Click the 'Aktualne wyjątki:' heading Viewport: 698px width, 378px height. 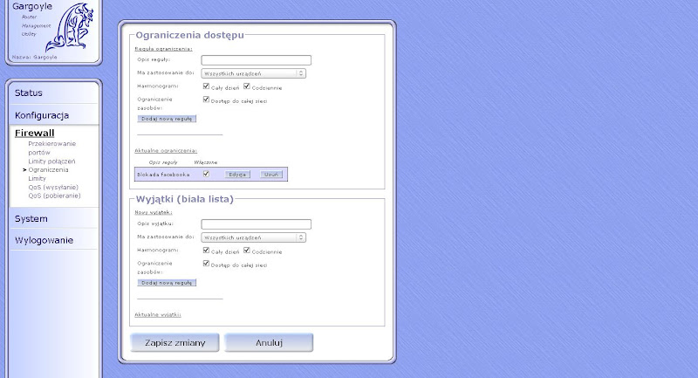pos(158,315)
